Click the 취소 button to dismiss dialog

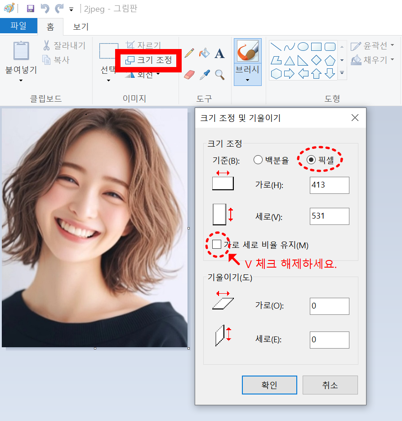tap(330, 385)
